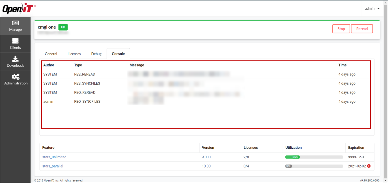Click the Downloads arrow icon
The image size is (388, 183).
pos(15,59)
